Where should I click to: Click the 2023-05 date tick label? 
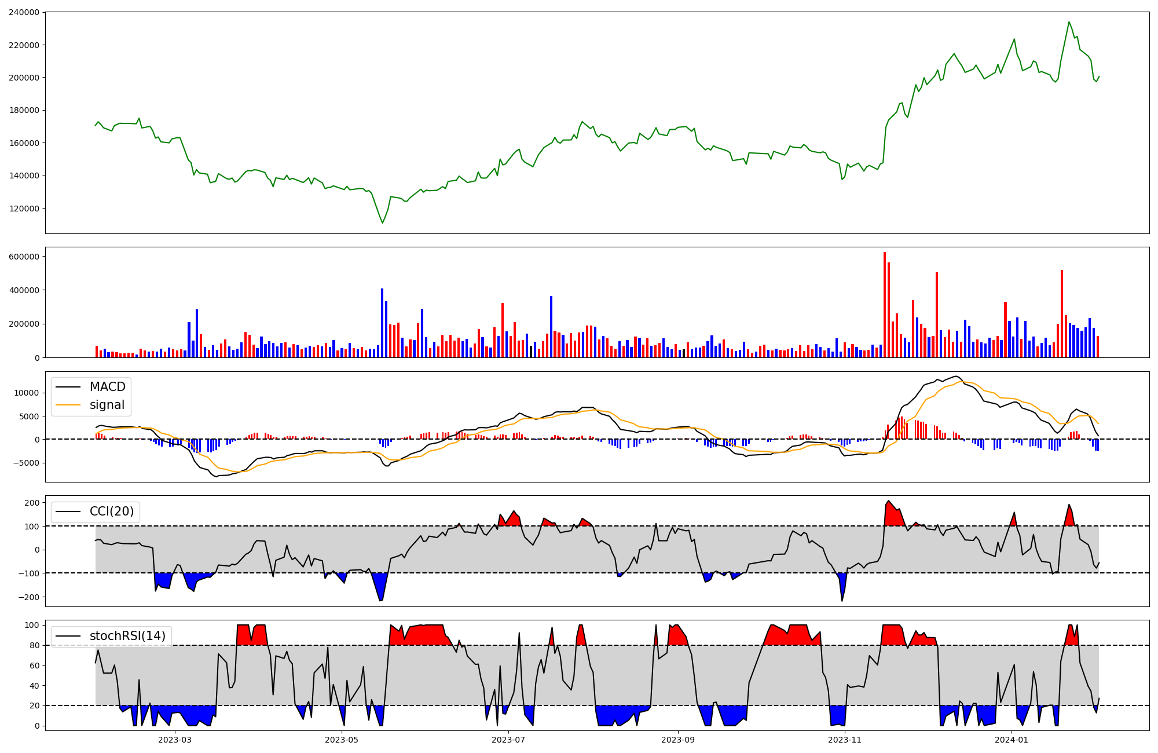(342, 740)
